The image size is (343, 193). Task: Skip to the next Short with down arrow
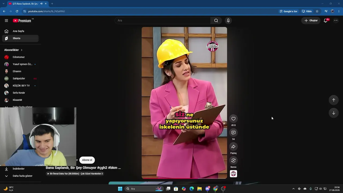[x=334, y=113]
